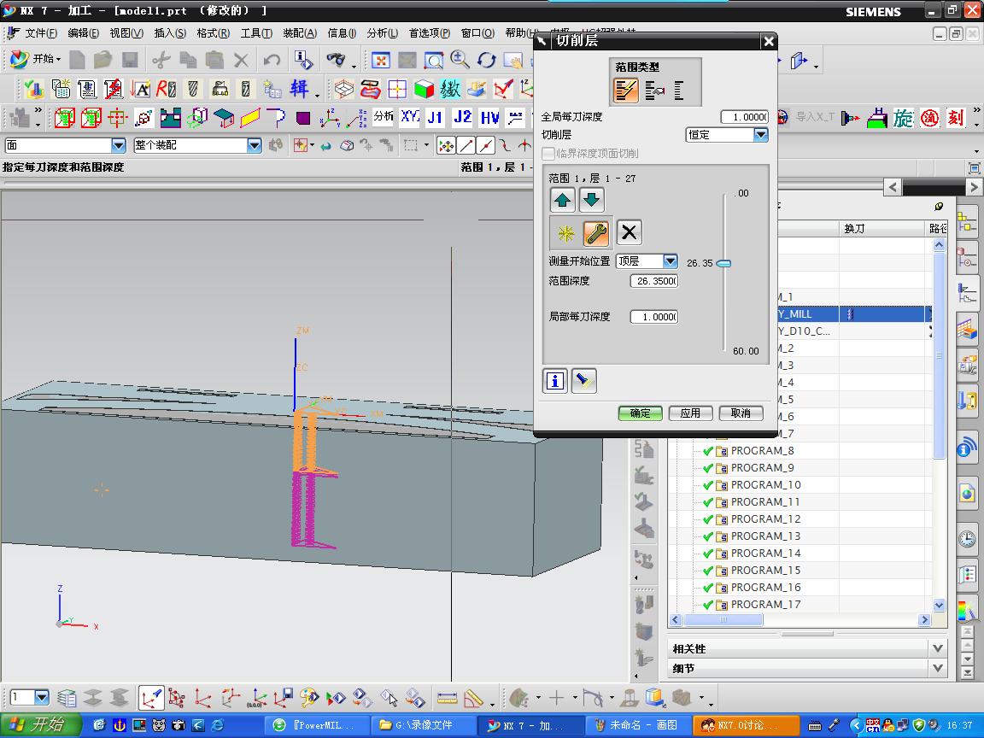
Task: Open the 整个装配 selection scope dropdown
Action: tap(254, 146)
